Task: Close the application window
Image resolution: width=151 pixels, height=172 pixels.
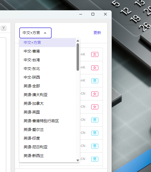Action: click(x=105, y=14)
